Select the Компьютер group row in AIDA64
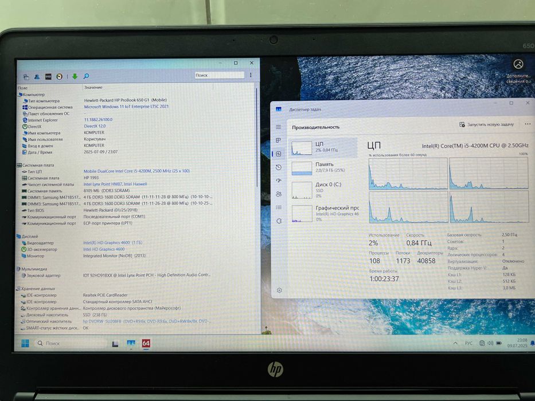Screen dimensions: 535x401 (31, 95)
